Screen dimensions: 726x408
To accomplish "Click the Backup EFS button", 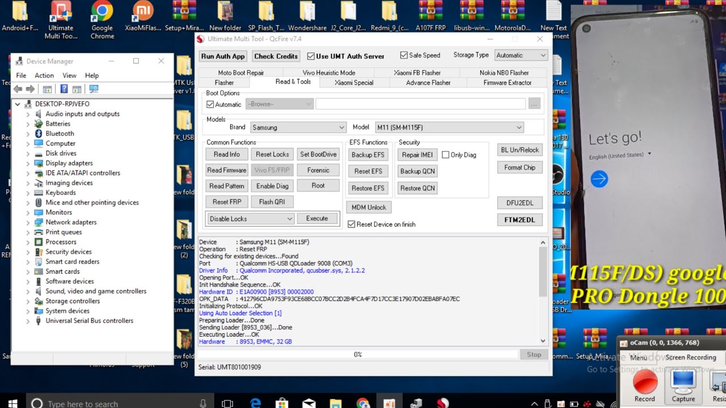I will 368,155.
